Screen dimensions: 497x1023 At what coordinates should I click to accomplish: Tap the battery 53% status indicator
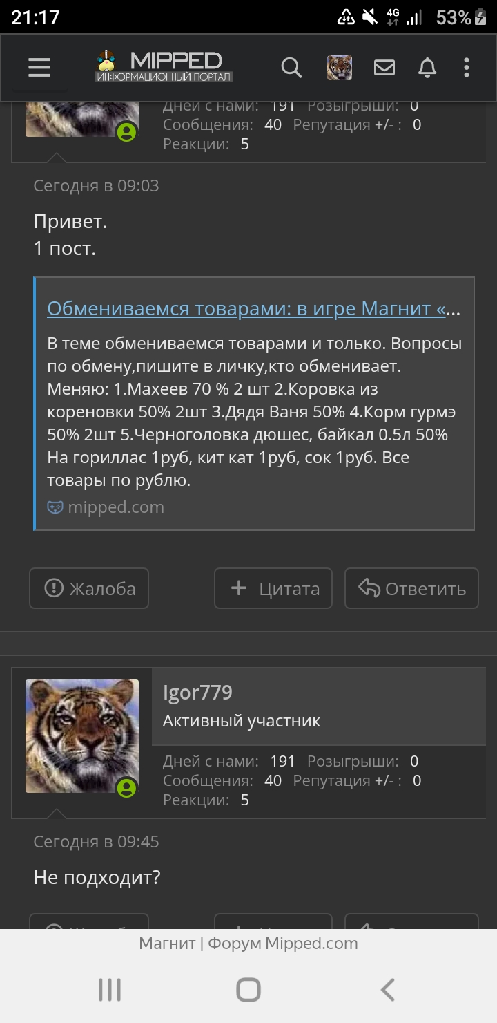click(462, 17)
